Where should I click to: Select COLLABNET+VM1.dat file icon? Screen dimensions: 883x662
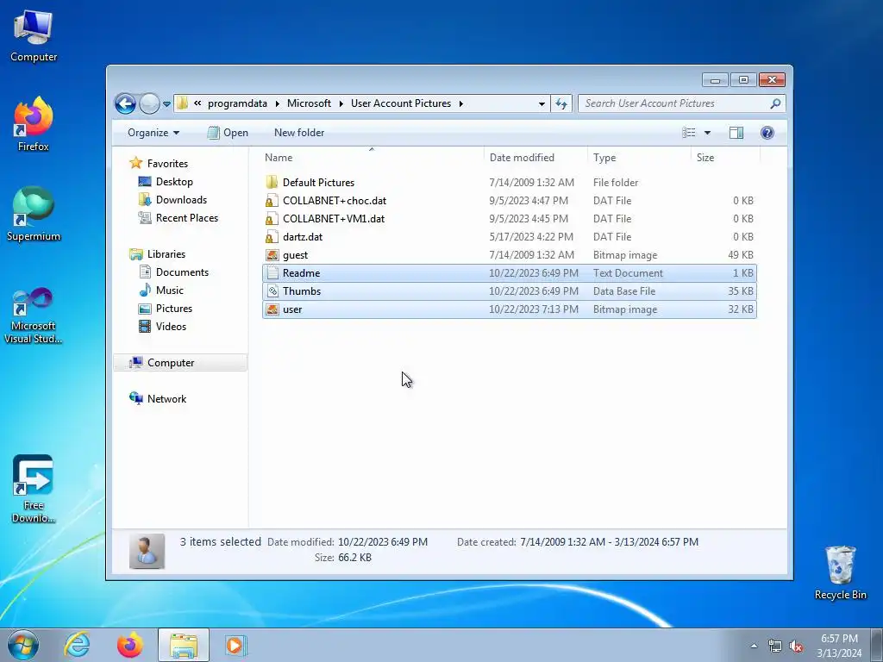pos(272,218)
